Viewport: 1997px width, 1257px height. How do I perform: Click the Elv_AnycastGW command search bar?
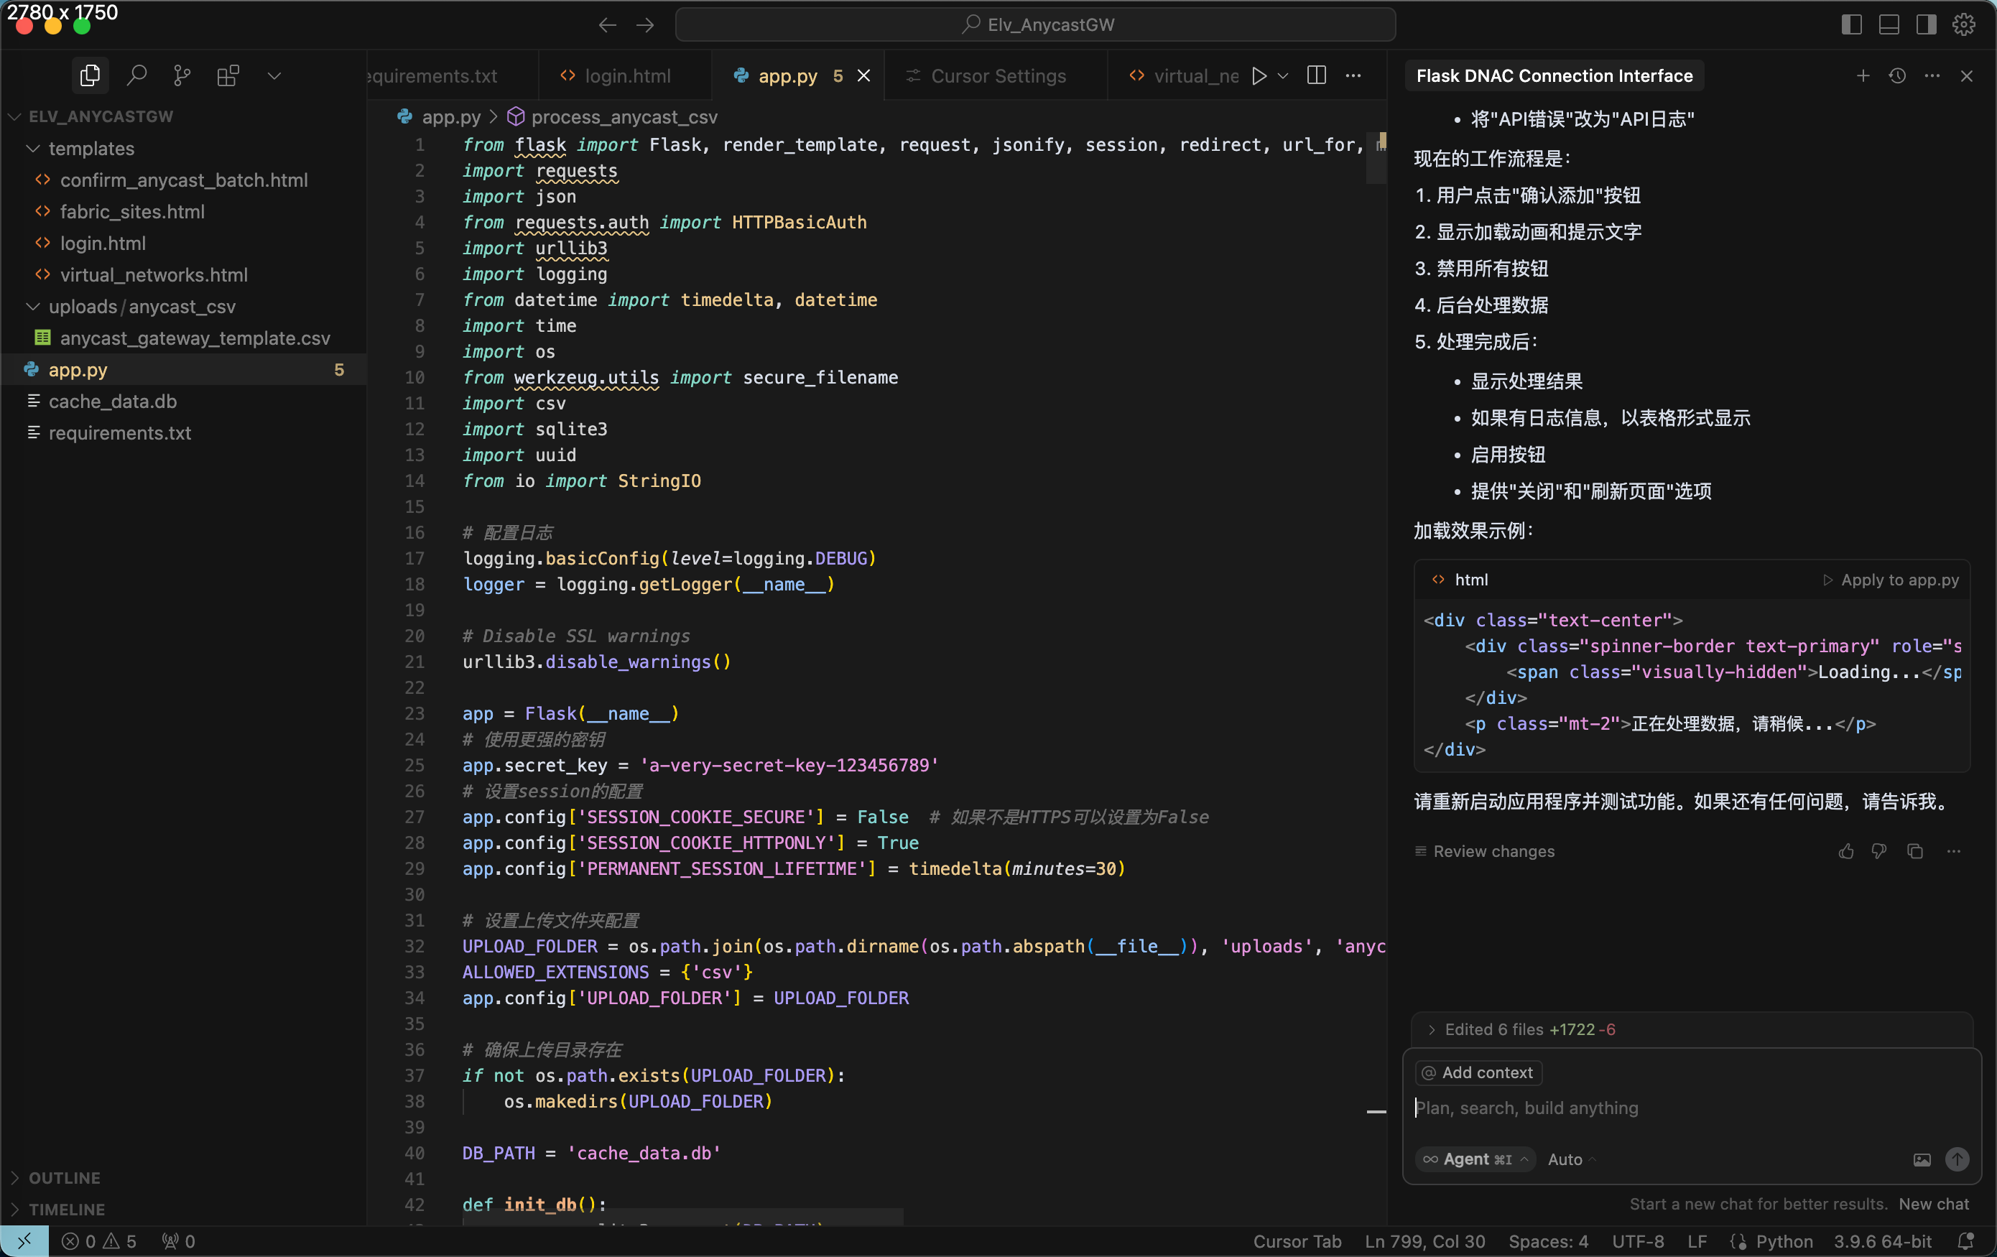tap(1035, 25)
